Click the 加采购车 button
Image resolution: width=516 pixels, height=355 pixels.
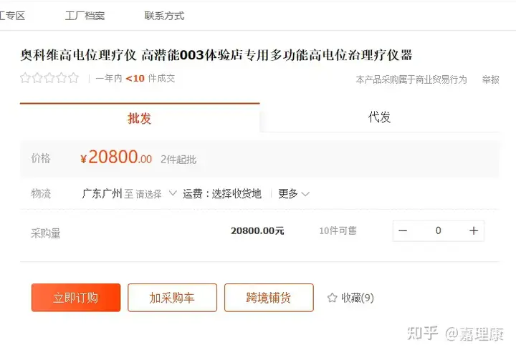(172, 298)
